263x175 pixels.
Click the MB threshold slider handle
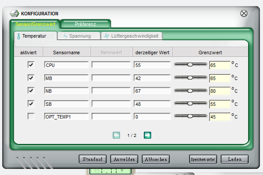[190, 78]
